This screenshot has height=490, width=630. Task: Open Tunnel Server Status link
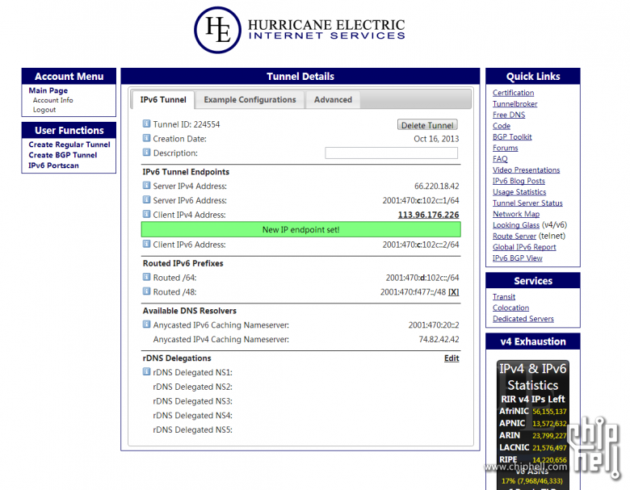click(527, 203)
